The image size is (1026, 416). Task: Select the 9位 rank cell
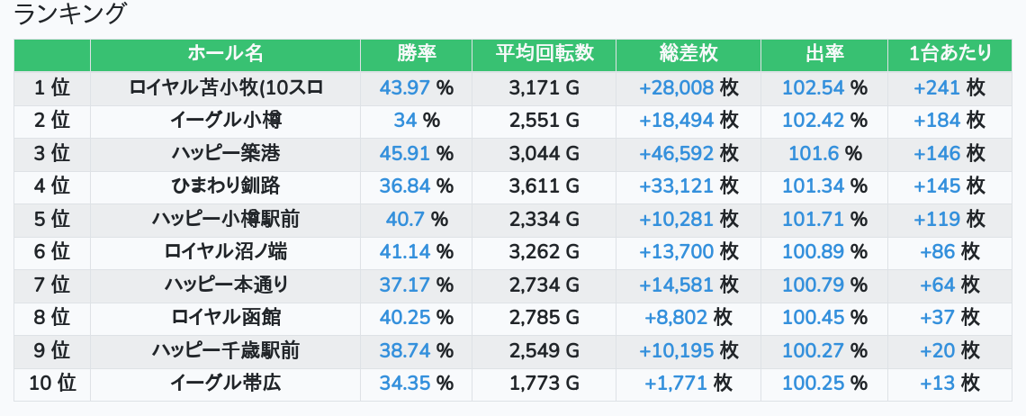tap(52, 351)
